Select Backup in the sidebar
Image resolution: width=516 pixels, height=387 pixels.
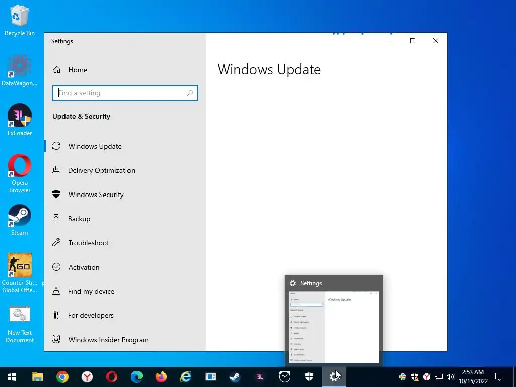click(x=125, y=219)
